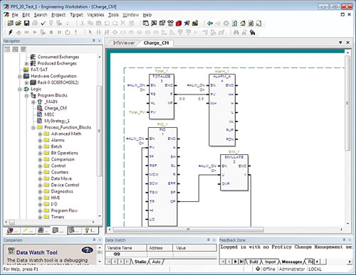Click the blue star toolbar icon
Image resolution: width=356 pixels, height=275 pixels.
point(187,23)
